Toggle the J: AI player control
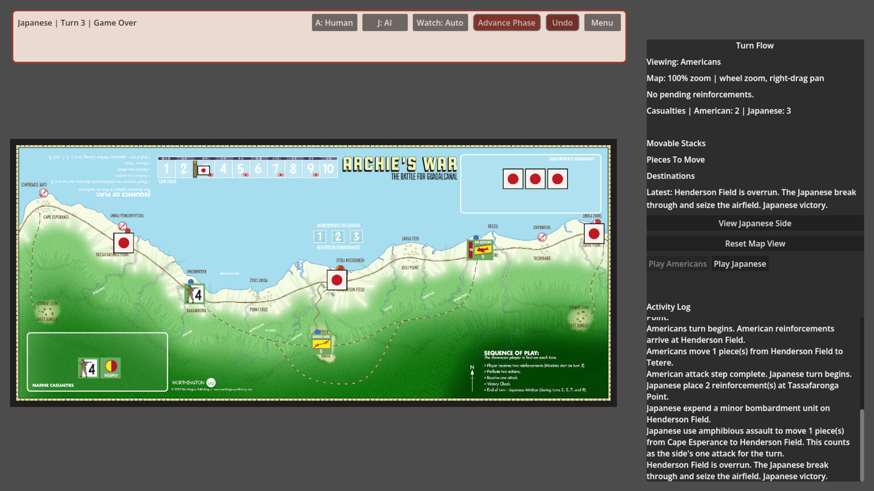Image resolution: width=874 pixels, height=491 pixels. (x=385, y=23)
